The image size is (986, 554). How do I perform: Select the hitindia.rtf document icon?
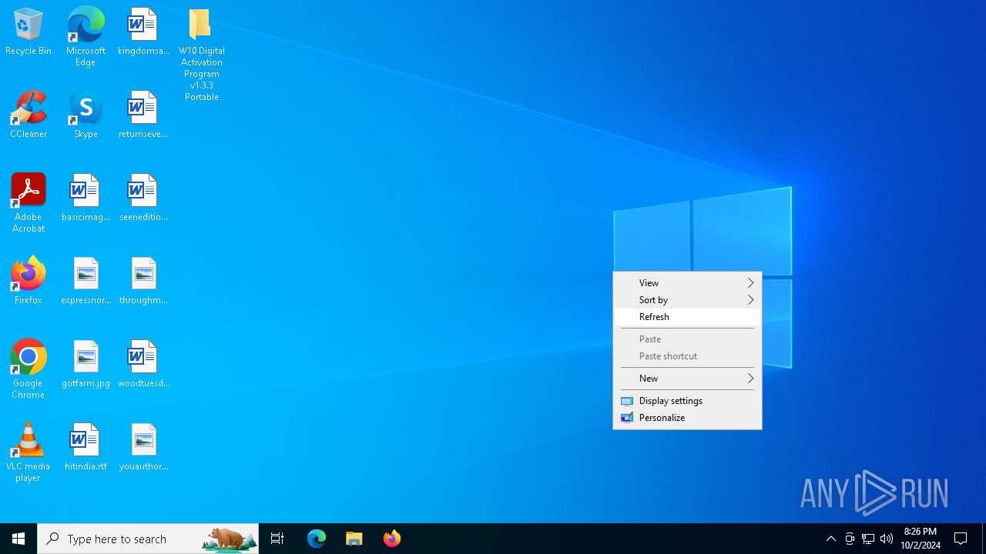point(86,448)
